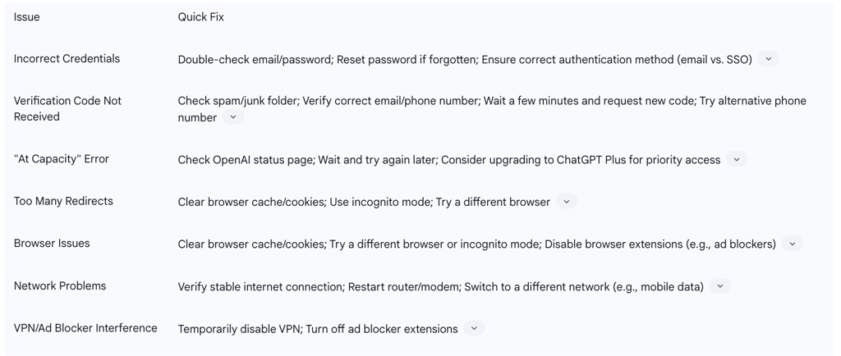Click the Quick Fix column header
Image resolution: width=841 pixels, height=356 pixels.
pyautogui.click(x=200, y=17)
